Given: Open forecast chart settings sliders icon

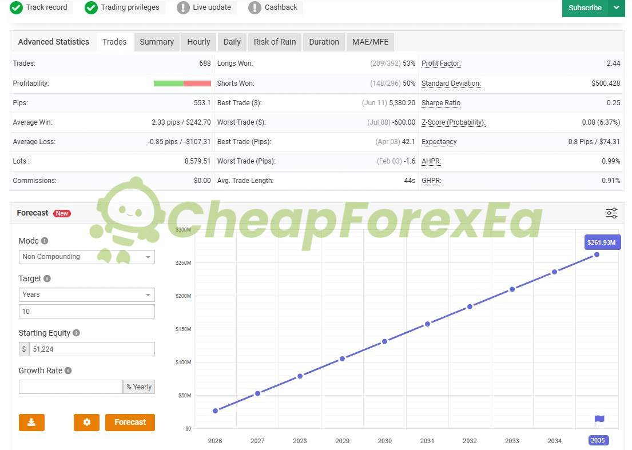Looking at the screenshot, I should [x=611, y=213].
